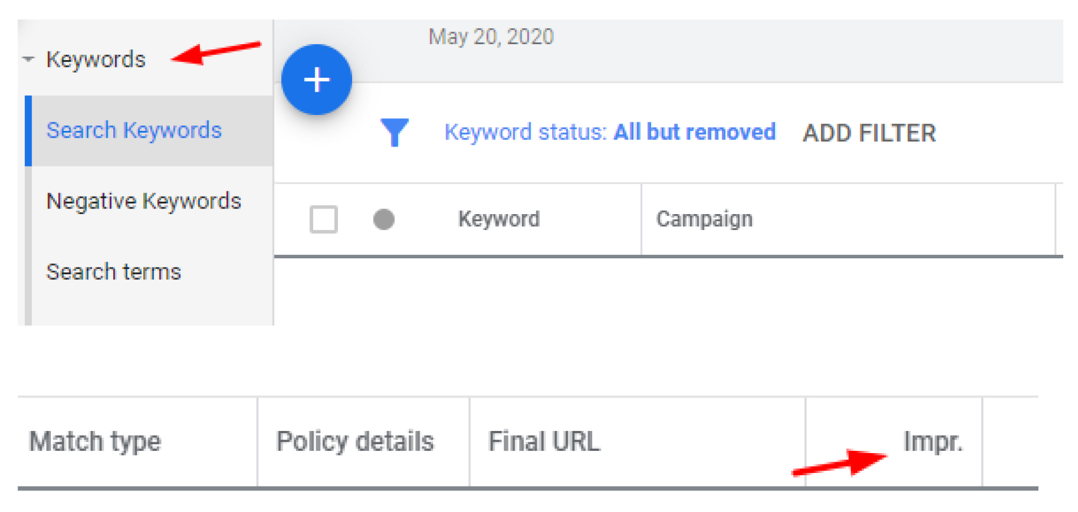The width and height of the screenshot is (1078, 512).
Task: Click the ADD FILTER button
Action: [869, 133]
